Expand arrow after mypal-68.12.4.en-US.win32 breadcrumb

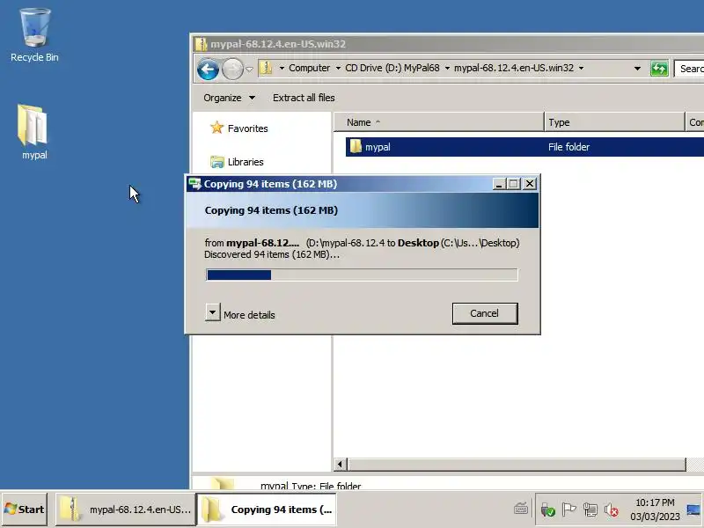pos(581,69)
